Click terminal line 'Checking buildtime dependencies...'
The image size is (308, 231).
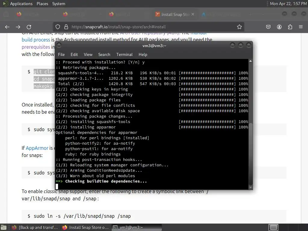(106, 181)
